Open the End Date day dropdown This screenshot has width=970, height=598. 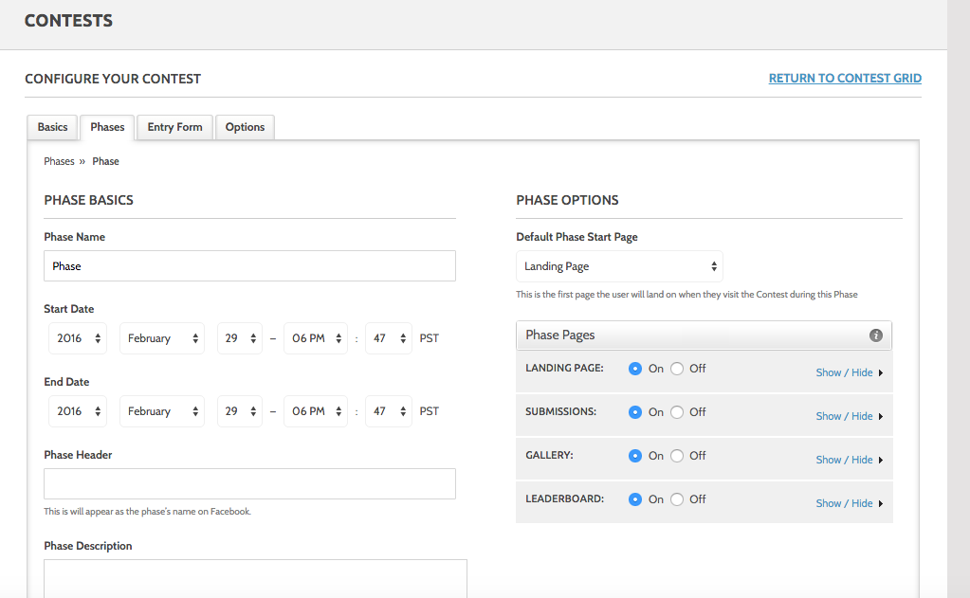239,411
